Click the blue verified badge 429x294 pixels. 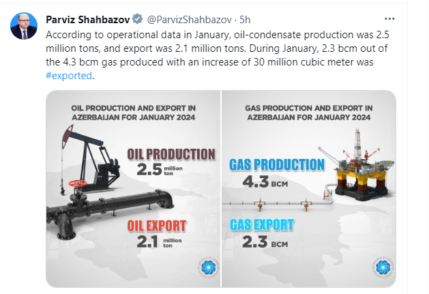tap(136, 18)
